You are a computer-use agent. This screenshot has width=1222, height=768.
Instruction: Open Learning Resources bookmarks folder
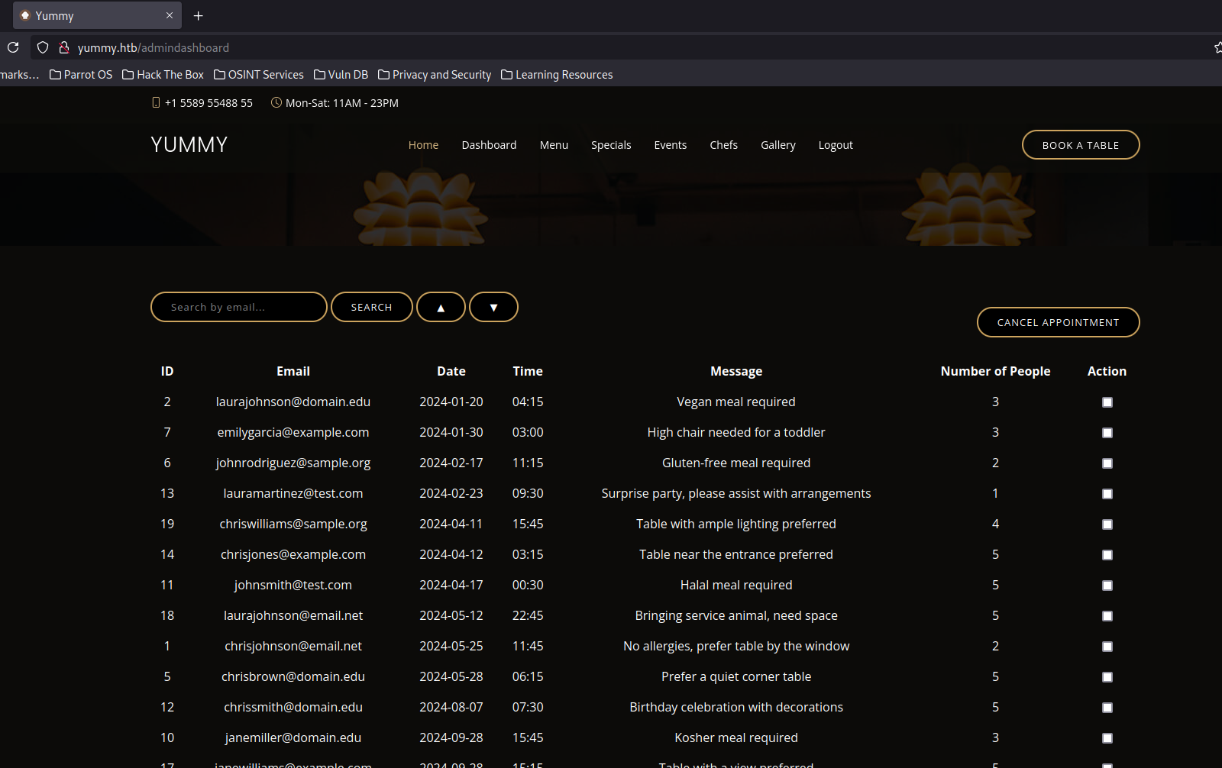[x=557, y=75]
